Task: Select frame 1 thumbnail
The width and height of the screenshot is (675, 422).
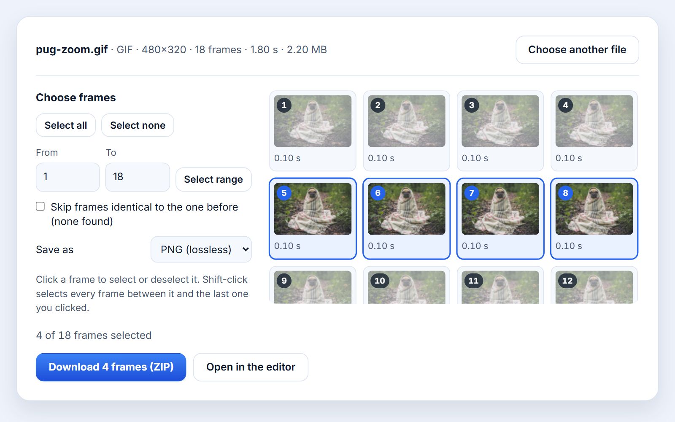Action: click(313, 131)
